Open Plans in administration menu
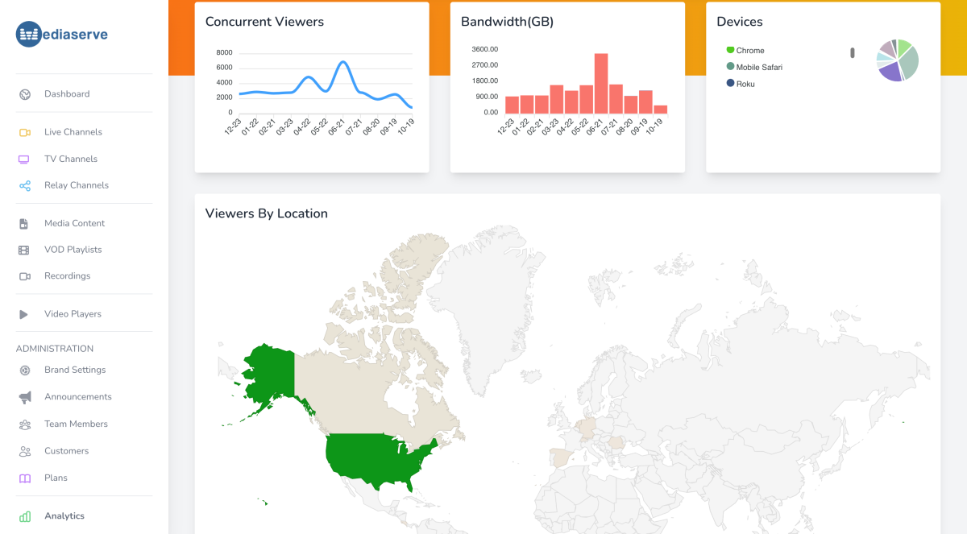 click(x=56, y=478)
